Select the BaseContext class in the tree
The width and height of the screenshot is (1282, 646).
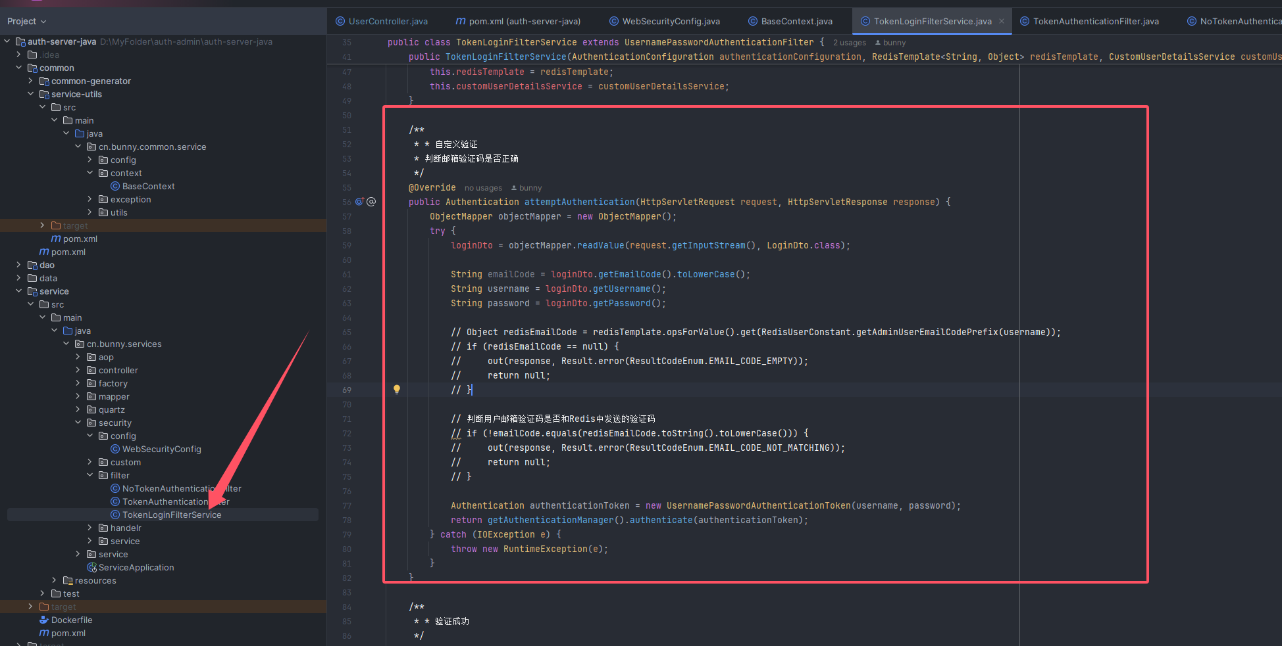pyautogui.click(x=148, y=186)
